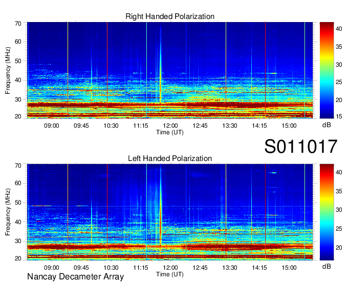
Task: Click the dB unit label of Right Handed colorbar
Action: tap(327, 125)
